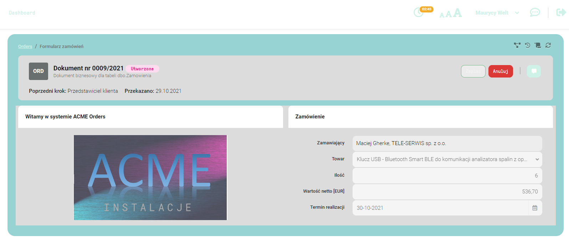The width and height of the screenshot is (569, 240).
Task: Click the Orders breadcrumb link
Action: [x=25, y=47]
